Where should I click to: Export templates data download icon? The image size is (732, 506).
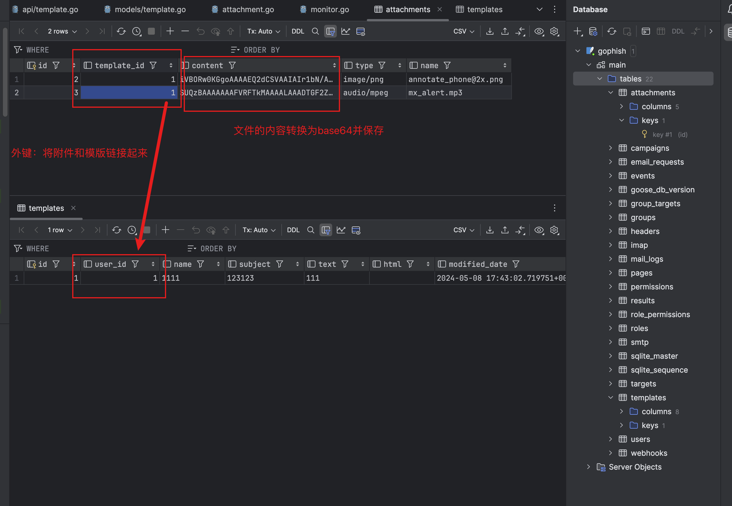click(x=490, y=230)
